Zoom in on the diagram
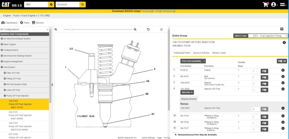The height and width of the screenshot is (139, 289). [x=135, y=29]
